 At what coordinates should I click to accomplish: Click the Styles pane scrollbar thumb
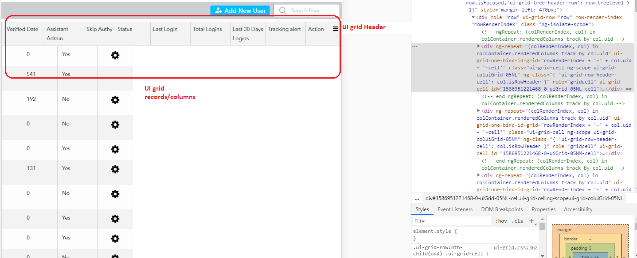(542, 227)
